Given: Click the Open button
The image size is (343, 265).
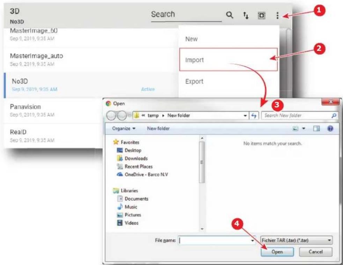Looking at the screenshot, I should coord(277,252).
